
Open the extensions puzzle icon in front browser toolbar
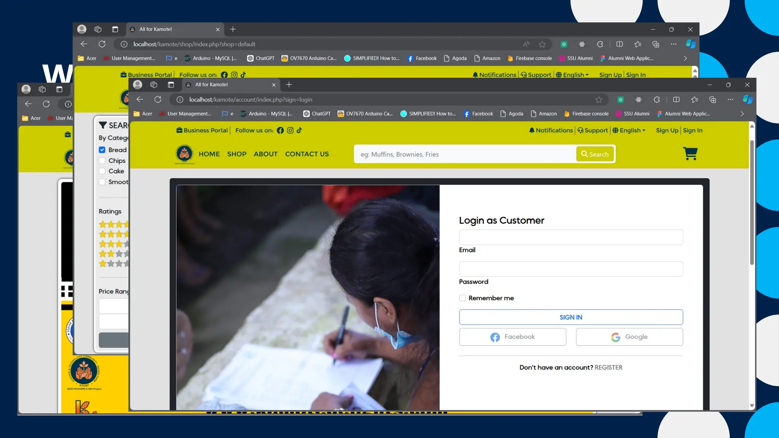(657, 100)
